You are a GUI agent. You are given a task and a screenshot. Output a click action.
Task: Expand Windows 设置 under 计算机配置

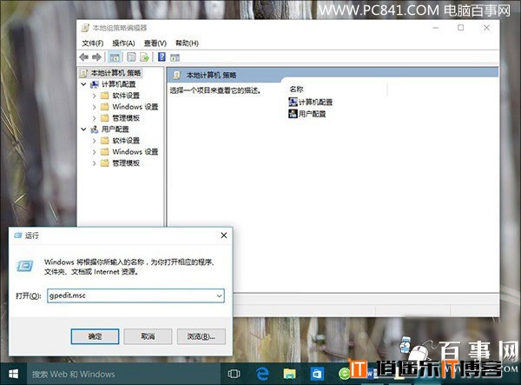[95, 107]
